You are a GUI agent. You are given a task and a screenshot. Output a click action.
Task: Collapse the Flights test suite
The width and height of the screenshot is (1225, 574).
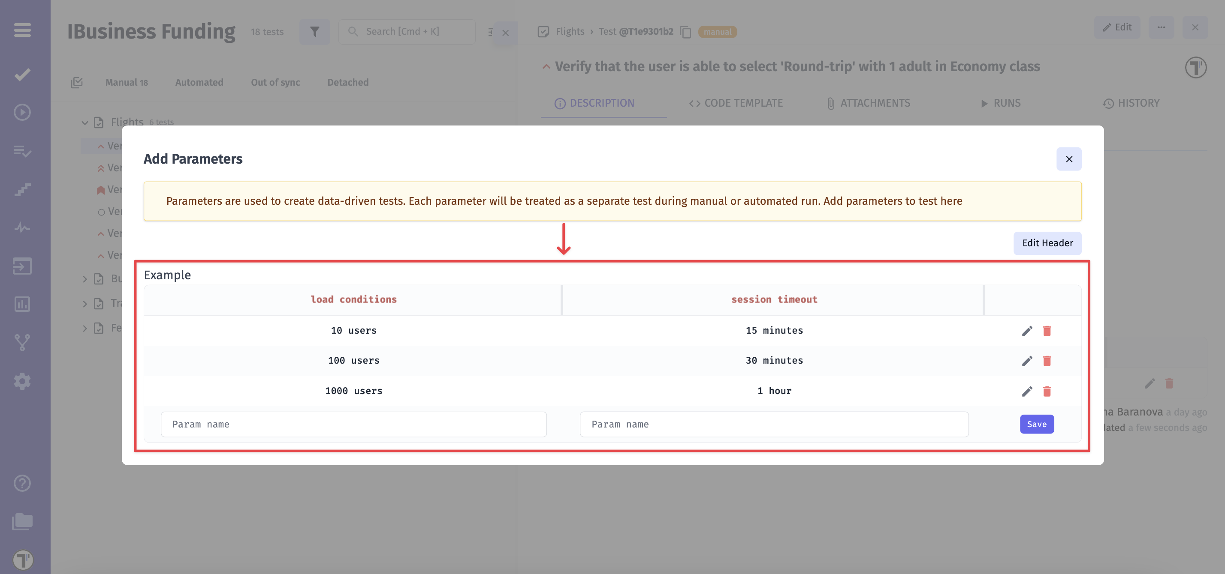(84, 122)
